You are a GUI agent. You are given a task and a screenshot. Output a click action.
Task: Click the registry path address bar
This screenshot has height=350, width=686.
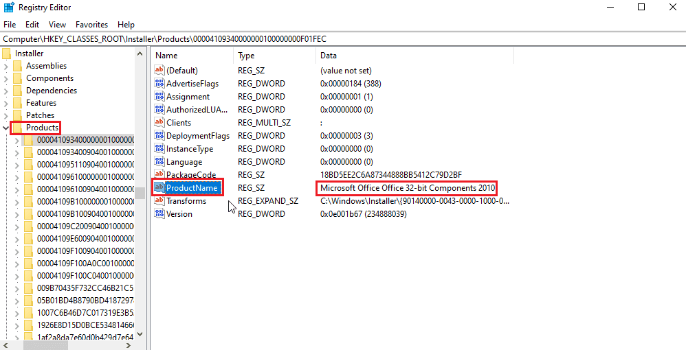(x=343, y=39)
